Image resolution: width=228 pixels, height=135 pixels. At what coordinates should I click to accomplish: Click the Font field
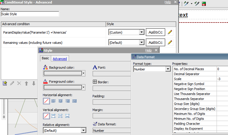point(112,74)
